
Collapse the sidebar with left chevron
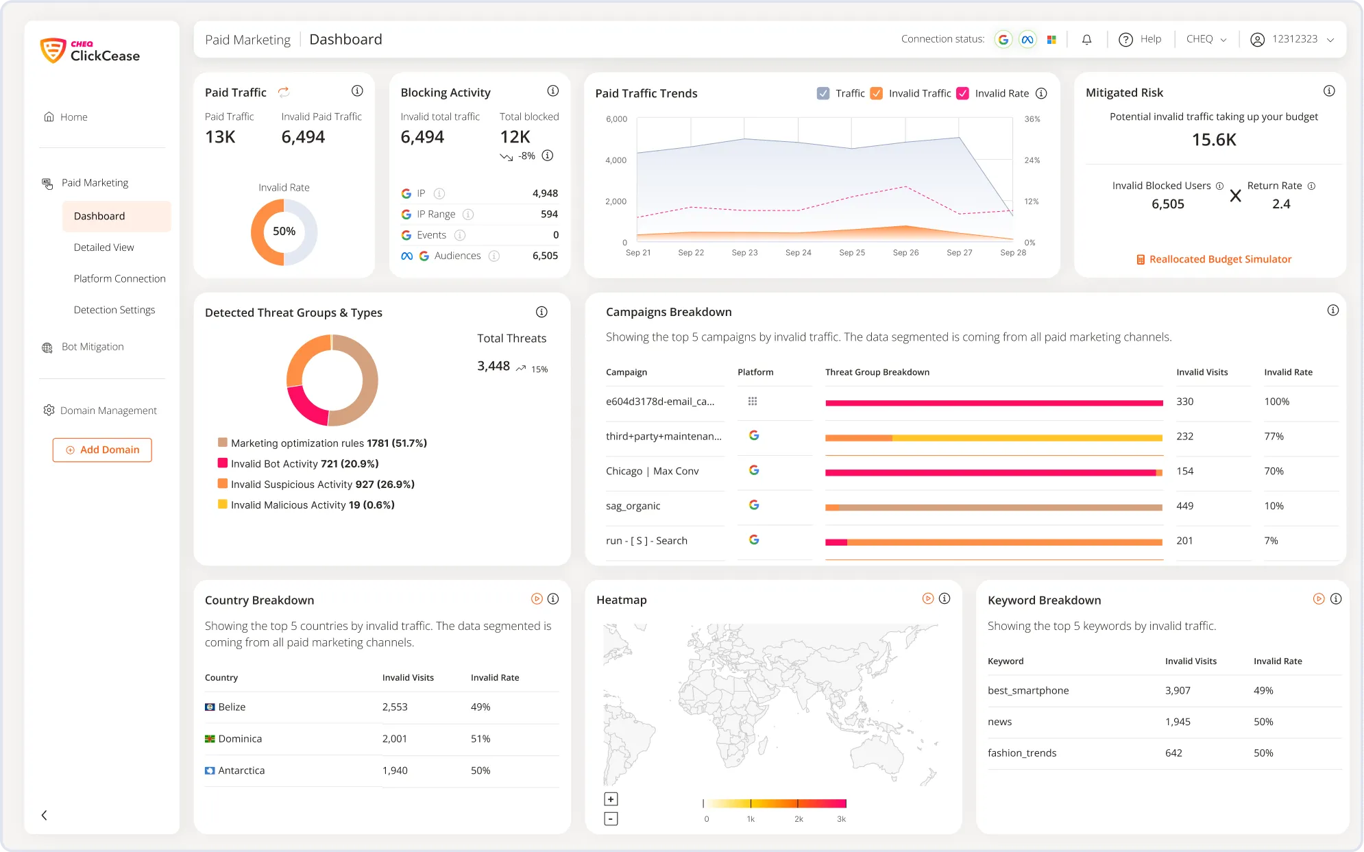coord(45,815)
